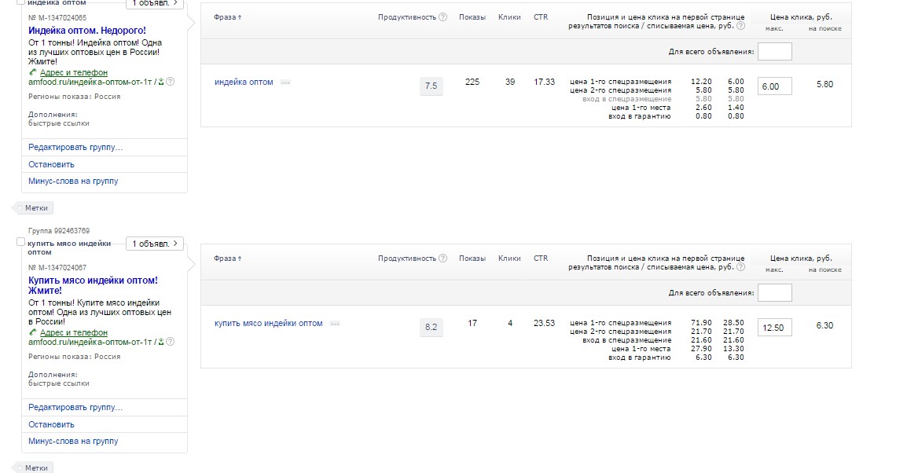
Task: Tick the checkbox for group купить мясо индейки оптом
Action: click(x=21, y=243)
